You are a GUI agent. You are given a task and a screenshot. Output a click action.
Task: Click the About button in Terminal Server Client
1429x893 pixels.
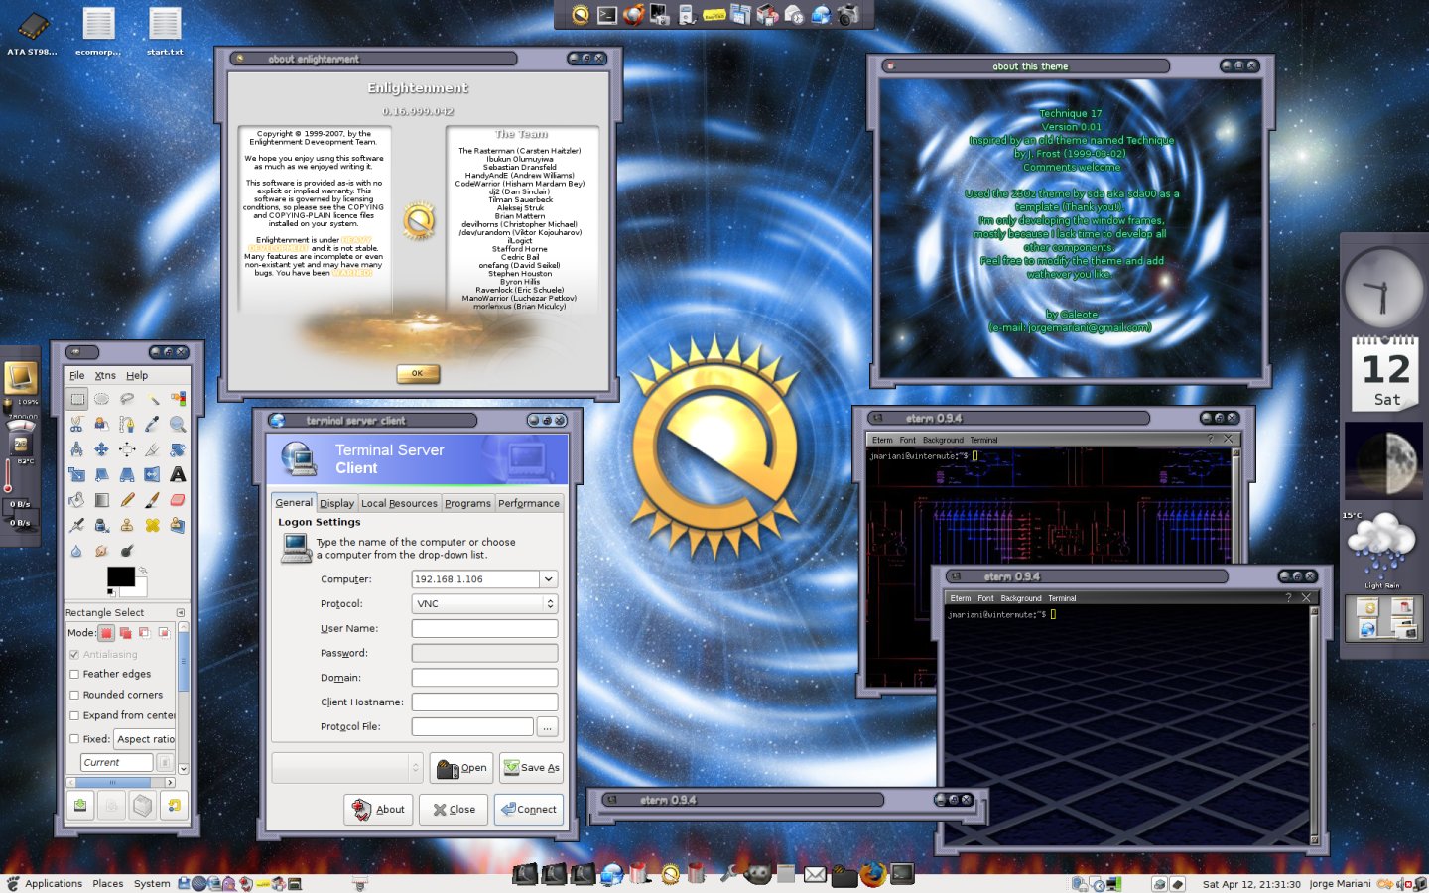[379, 809]
